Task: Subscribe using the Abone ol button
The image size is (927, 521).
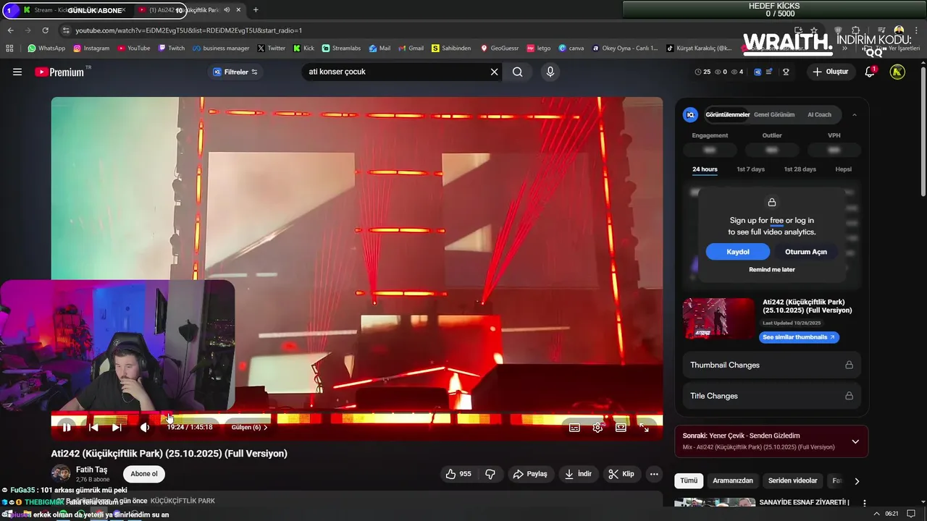Action: [x=144, y=474]
